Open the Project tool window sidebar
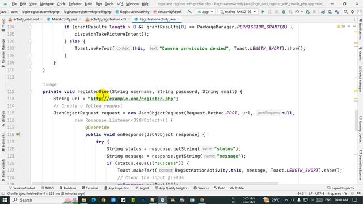This screenshot has height=204, width=363. (3, 25)
